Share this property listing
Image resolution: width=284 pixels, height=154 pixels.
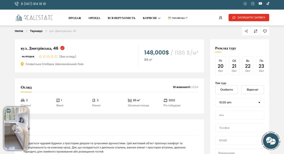(246, 31)
